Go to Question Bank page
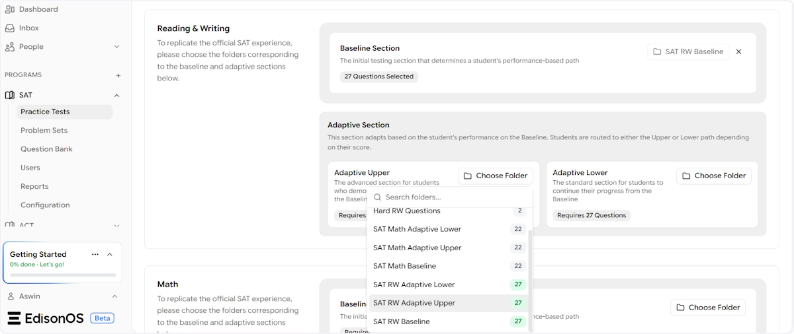The width and height of the screenshot is (794, 334). pyautogui.click(x=46, y=149)
